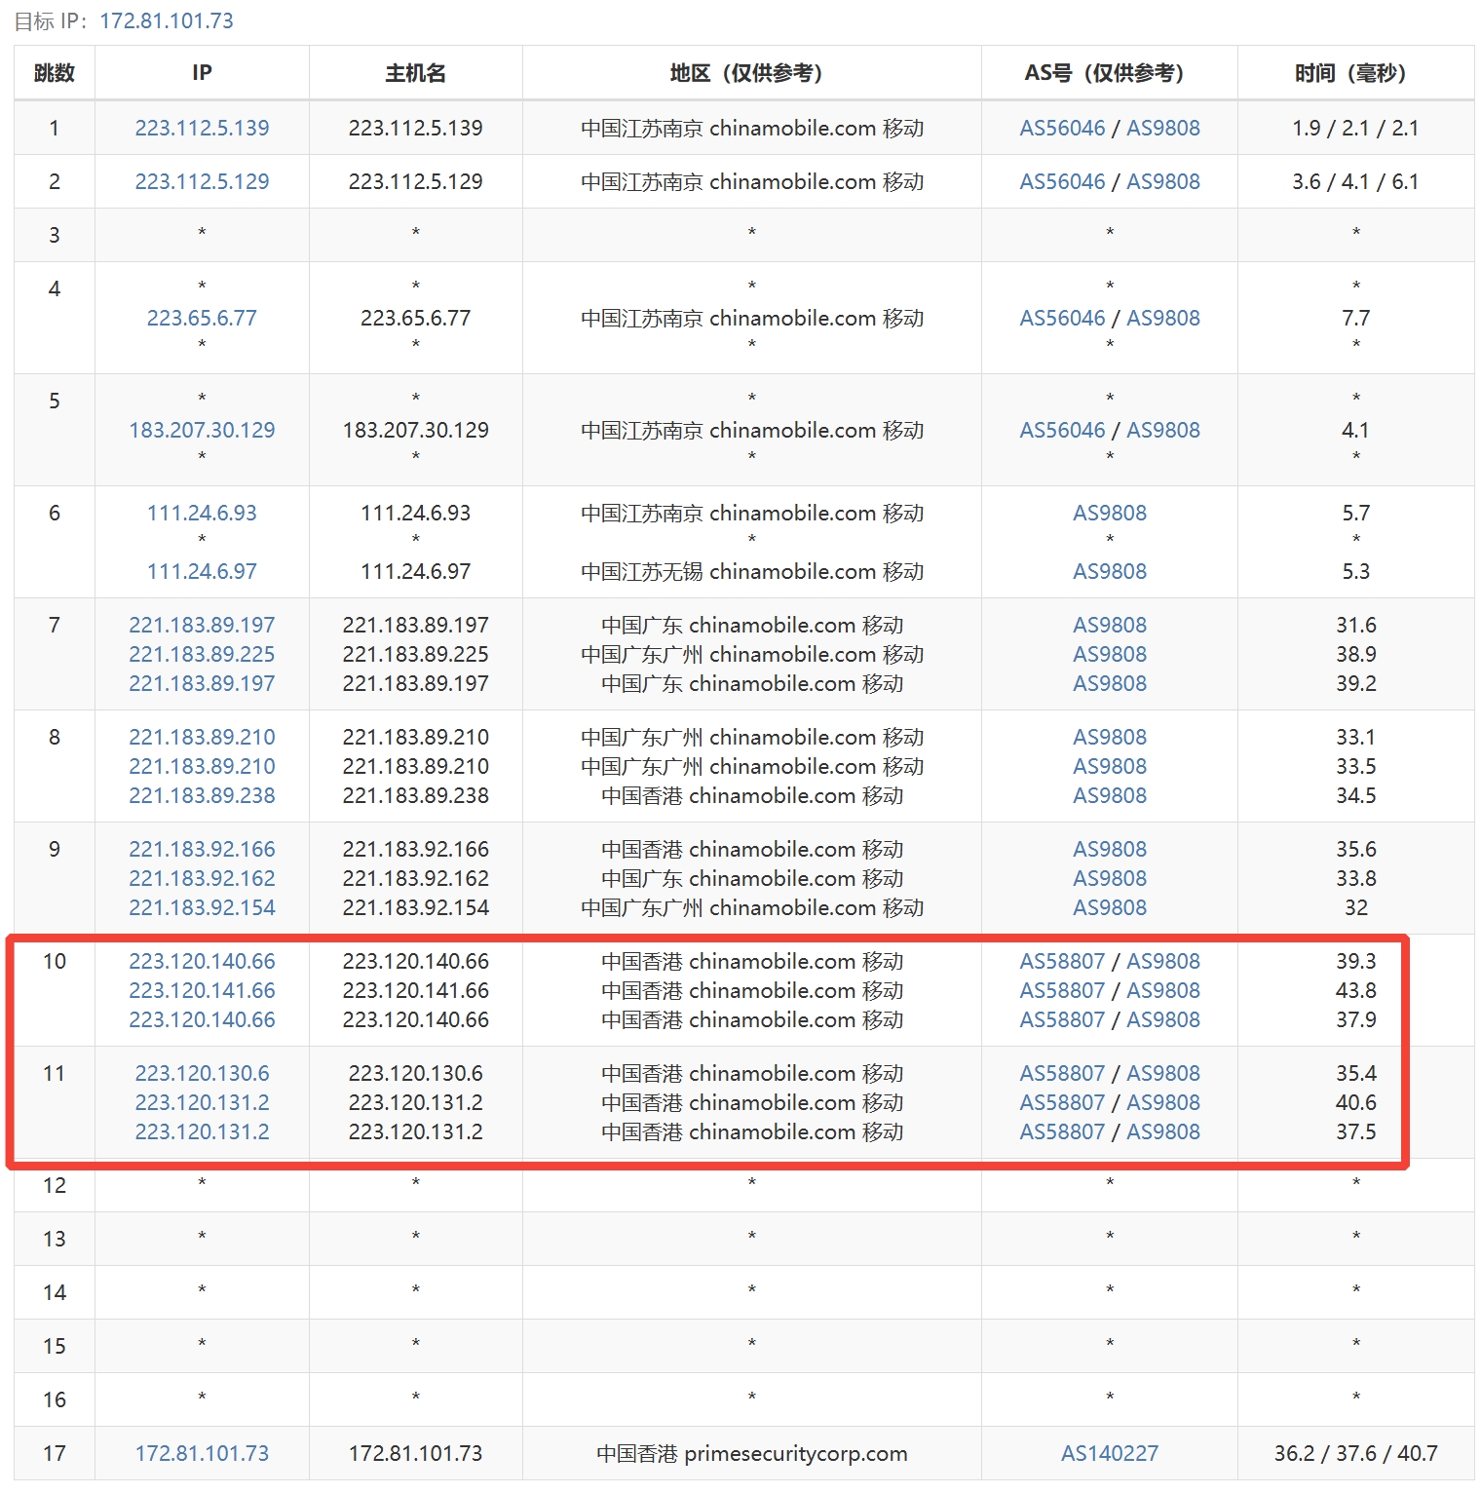Click the 221.183.92.154 IP link
This screenshot has height=1494, width=1481.
(x=202, y=907)
